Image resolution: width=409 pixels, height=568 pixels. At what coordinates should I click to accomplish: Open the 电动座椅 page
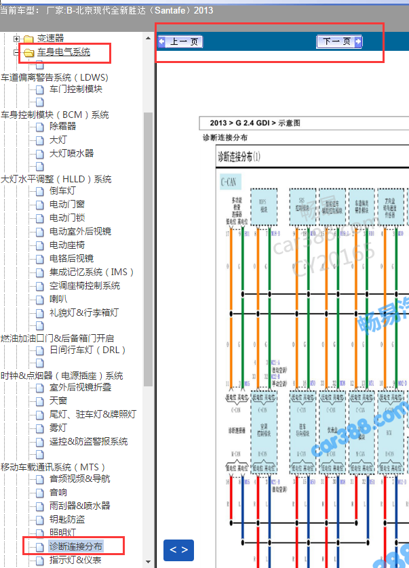[x=67, y=245]
